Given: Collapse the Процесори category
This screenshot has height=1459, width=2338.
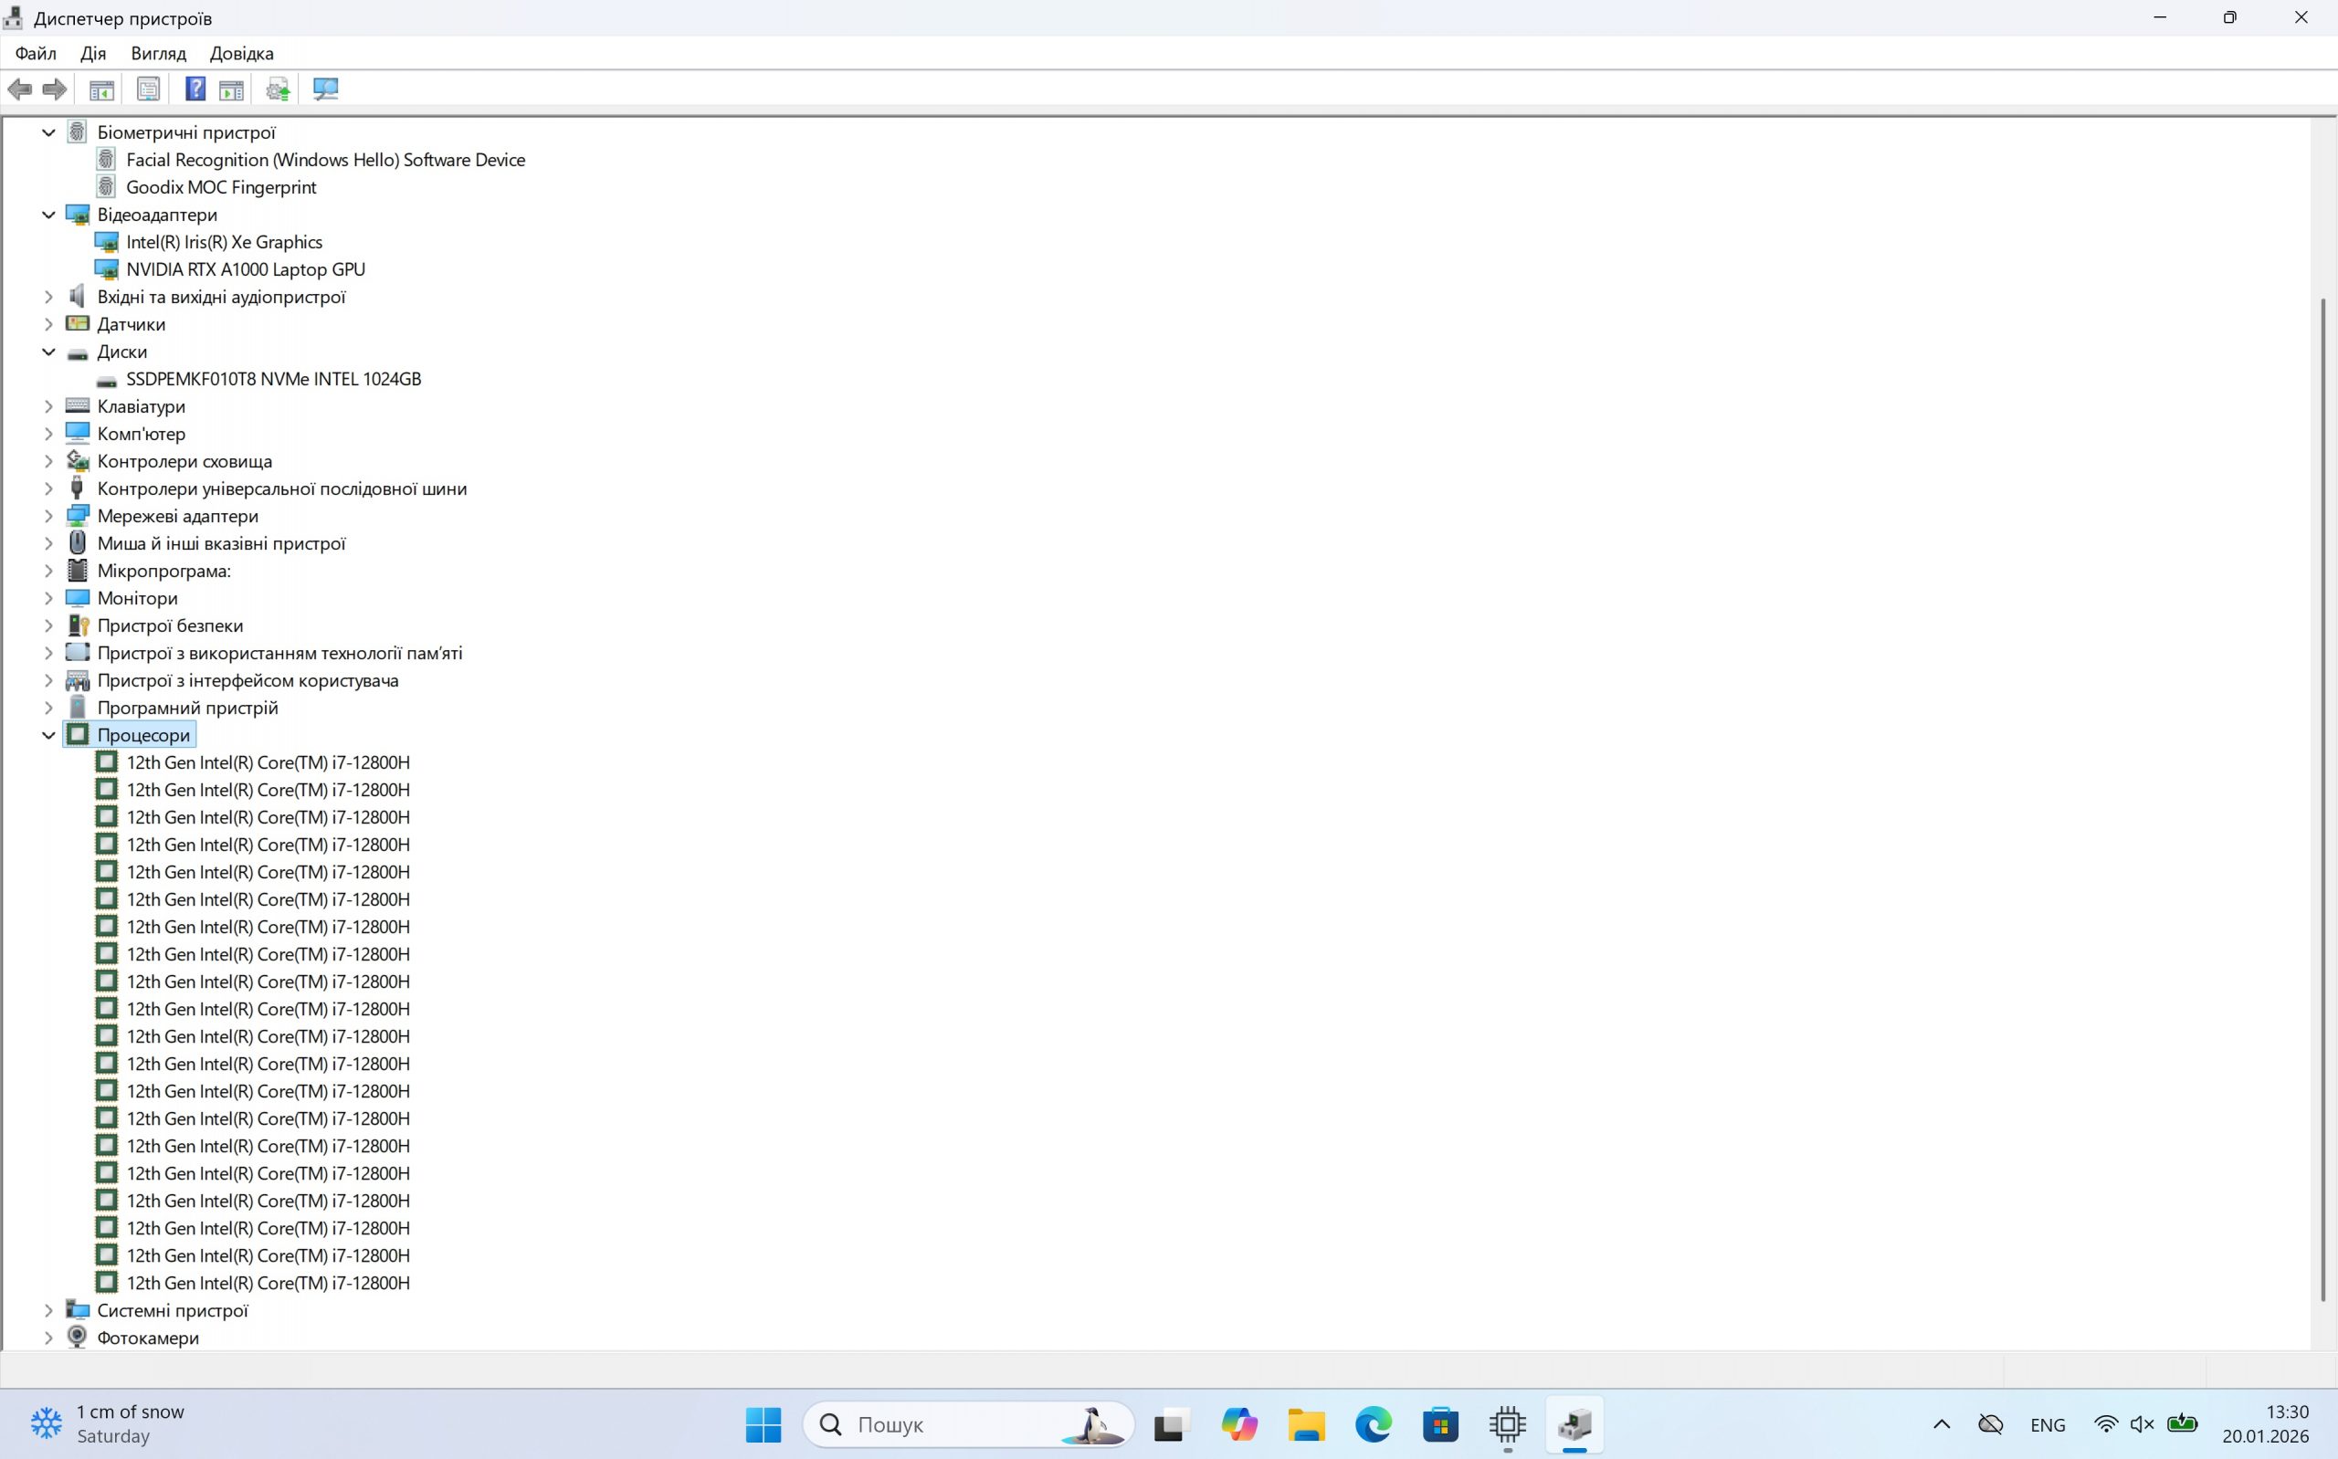Looking at the screenshot, I should (48, 735).
